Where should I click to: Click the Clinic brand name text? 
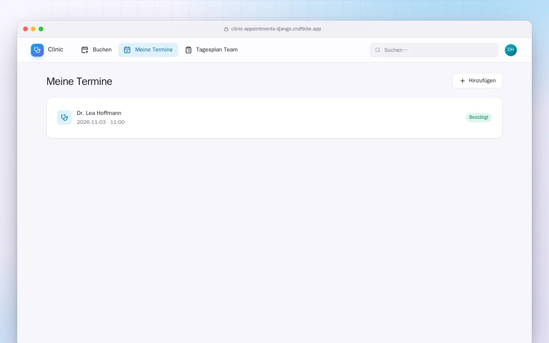(56, 50)
